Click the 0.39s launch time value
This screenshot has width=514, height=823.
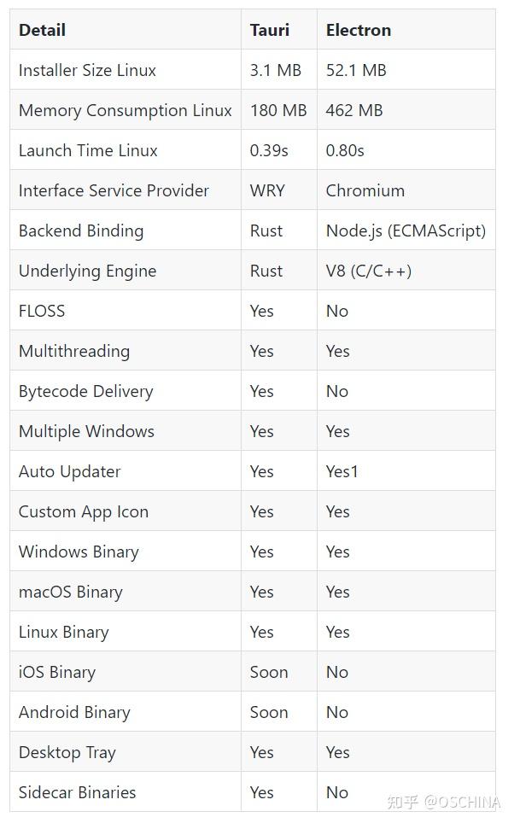(x=269, y=150)
